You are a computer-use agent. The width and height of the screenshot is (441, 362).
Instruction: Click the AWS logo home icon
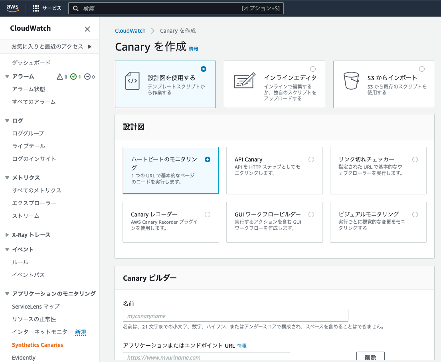tap(13, 8)
